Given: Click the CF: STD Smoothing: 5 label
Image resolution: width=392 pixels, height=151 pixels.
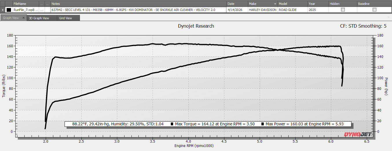Looking at the screenshot, I should pos(363,26).
